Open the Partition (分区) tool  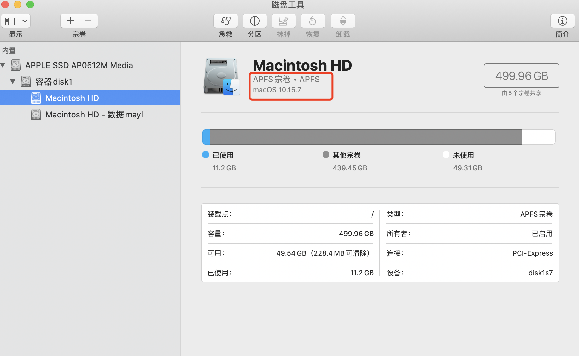point(255,21)
